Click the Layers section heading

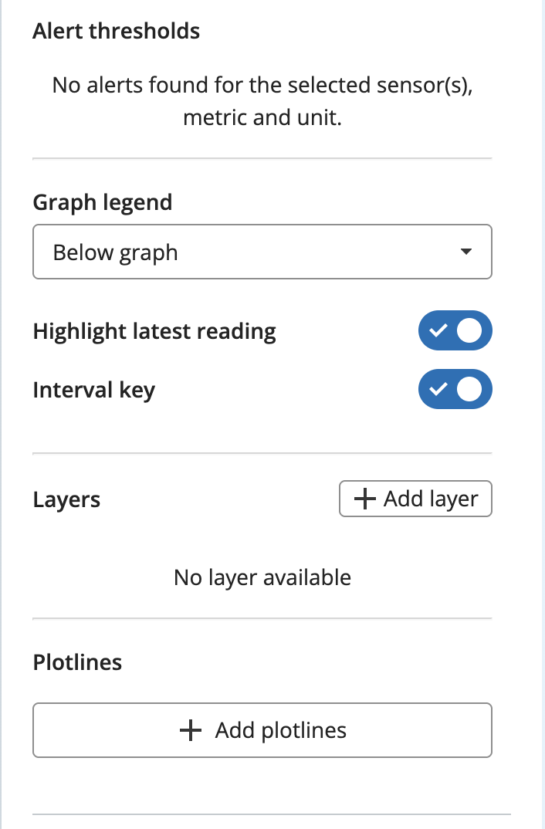[x=66, y=500]
